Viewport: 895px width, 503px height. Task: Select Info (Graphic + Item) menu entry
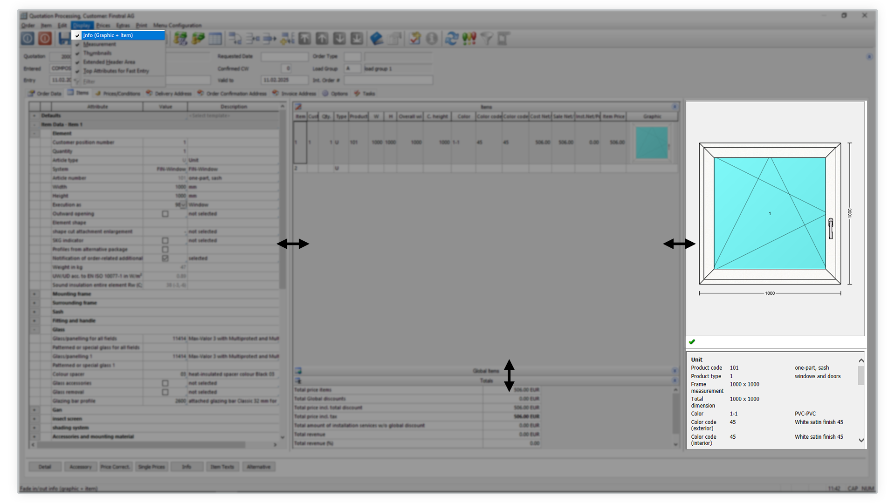pos(118,35)
